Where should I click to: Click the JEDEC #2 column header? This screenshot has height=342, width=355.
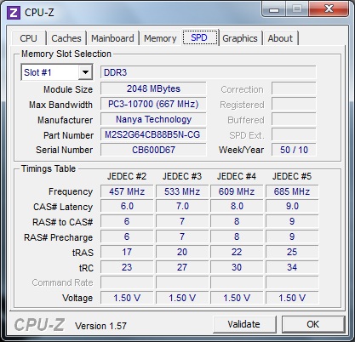click(127, 176)
